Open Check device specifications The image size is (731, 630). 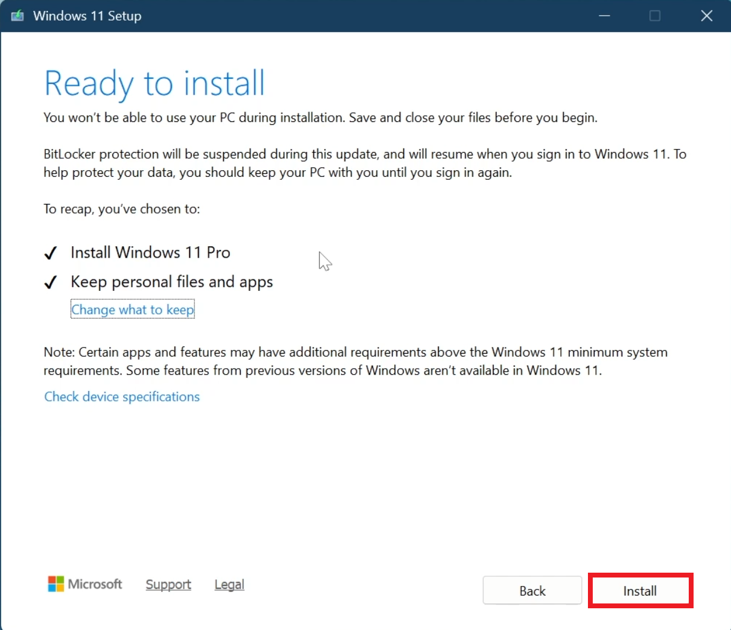point(121,396)
